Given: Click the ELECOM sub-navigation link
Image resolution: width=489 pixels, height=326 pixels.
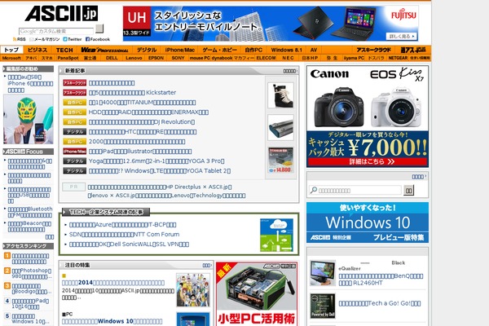Looking at the screenshot, I should click(x=266, y=58).
